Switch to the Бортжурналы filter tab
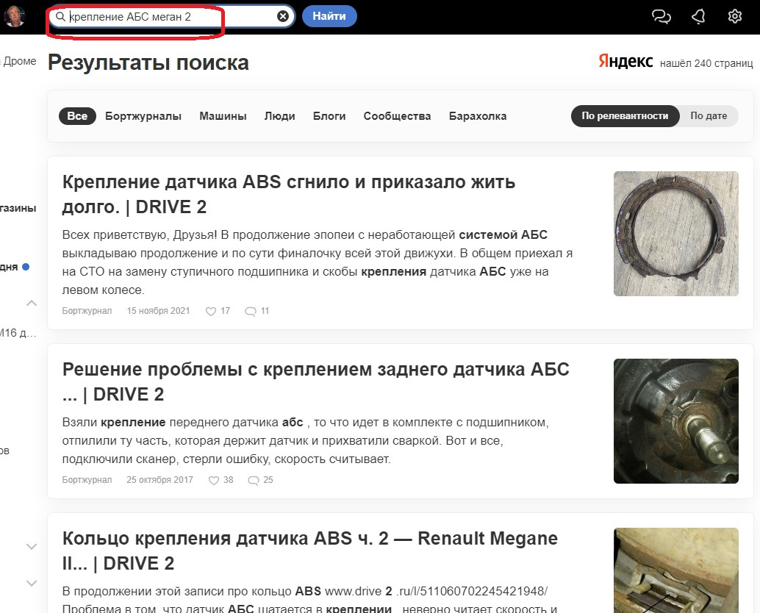 pos(143,115)
